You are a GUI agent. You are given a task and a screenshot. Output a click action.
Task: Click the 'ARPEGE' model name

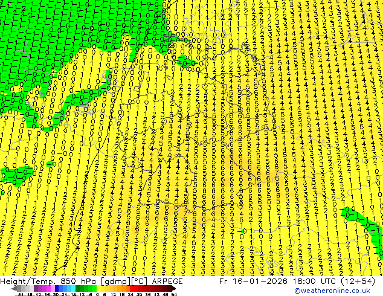click(x=167, y=282)
